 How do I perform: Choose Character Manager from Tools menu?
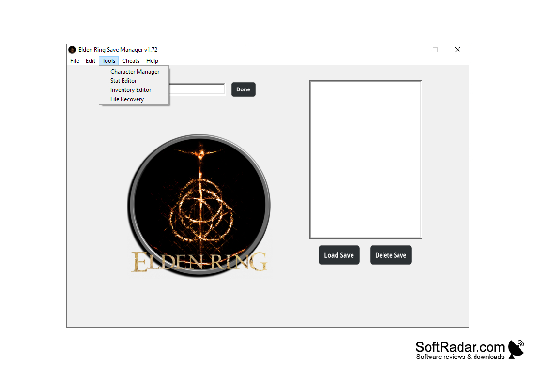134,72
